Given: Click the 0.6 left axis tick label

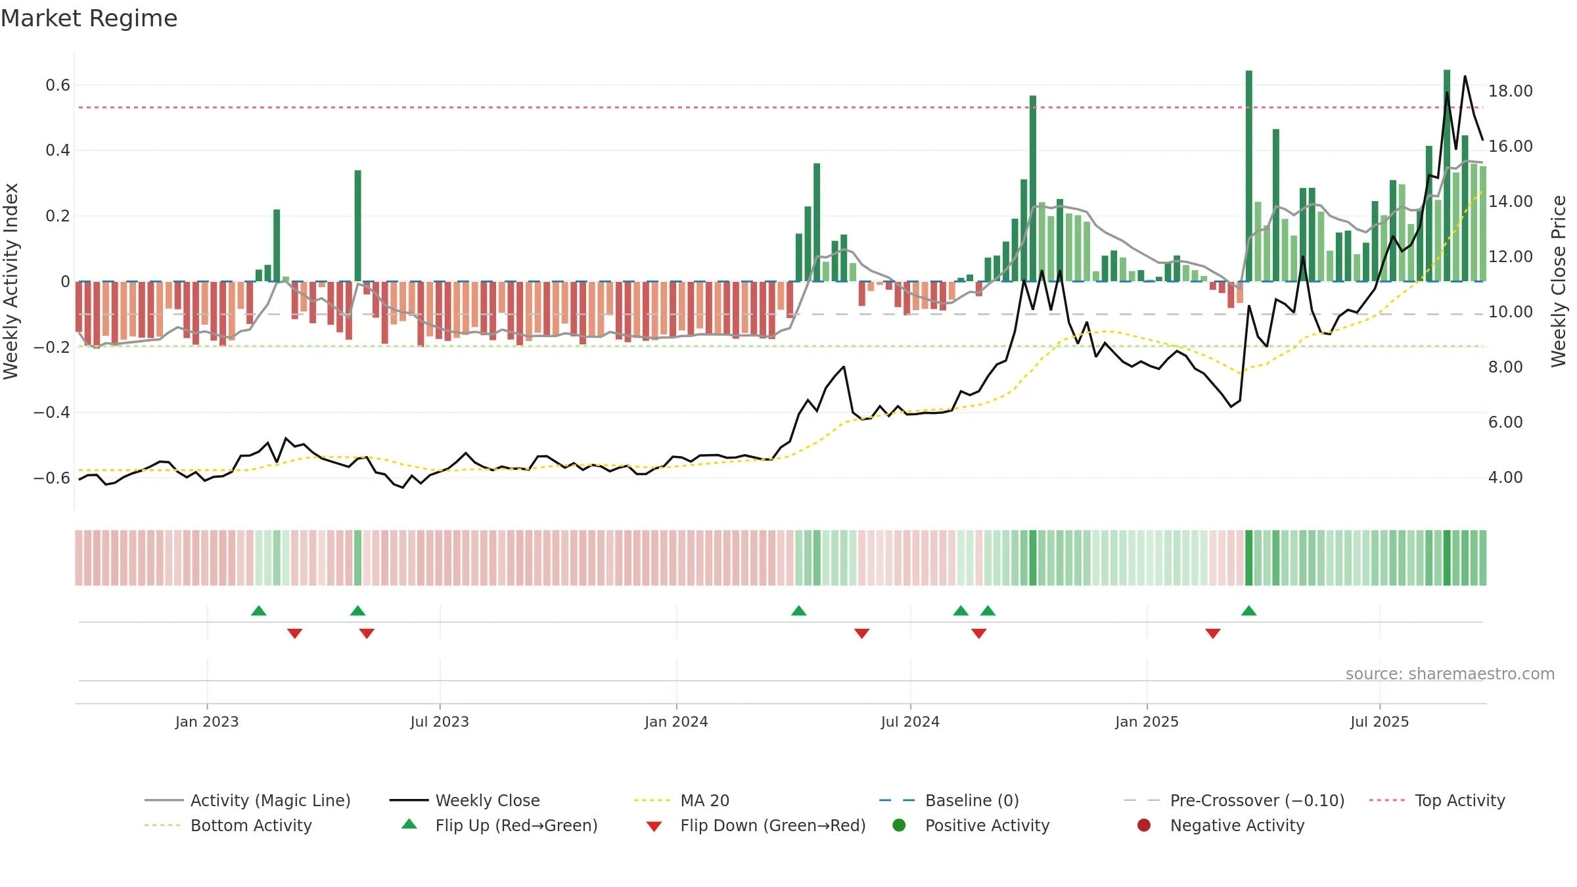Looking at the screenshot, I should [x=58, y=85].
